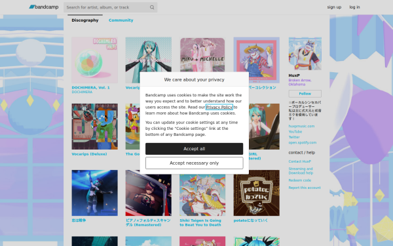Open the sign up link
This screenshot has width=393, height=246.
tap(334, 7)
